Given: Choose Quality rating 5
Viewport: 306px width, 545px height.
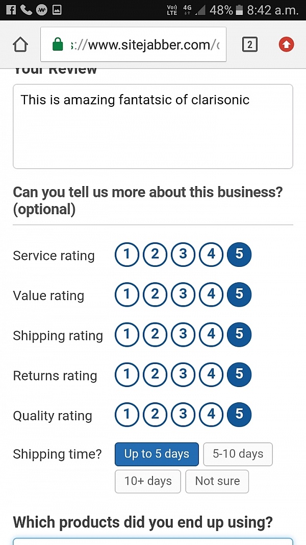Looking at the screenshot, I should (x=239, y=414).
